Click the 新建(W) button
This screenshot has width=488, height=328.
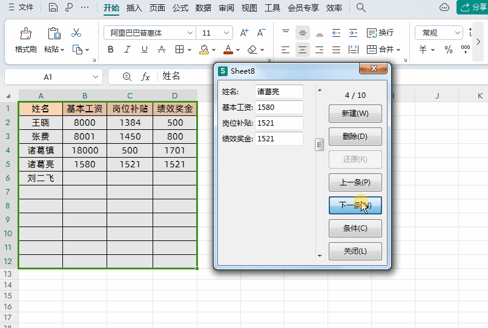(x=355, y=114)
